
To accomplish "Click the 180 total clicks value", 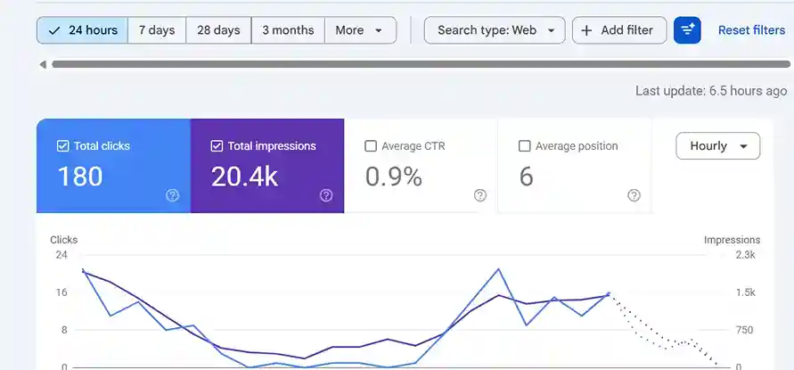I will (80, 177).
